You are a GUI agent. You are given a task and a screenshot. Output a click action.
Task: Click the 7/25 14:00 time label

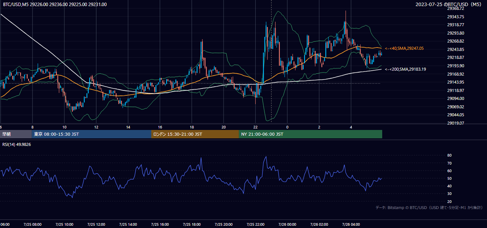click(x=128, y=225)
